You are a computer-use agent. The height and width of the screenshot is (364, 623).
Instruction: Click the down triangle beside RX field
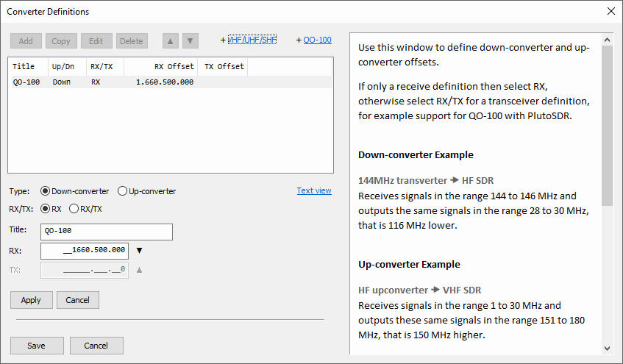click(139, 251)
